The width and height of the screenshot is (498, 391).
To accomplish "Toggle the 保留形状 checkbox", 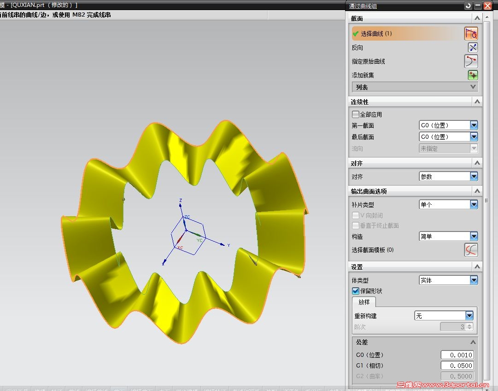I will (x=355, y=291).
